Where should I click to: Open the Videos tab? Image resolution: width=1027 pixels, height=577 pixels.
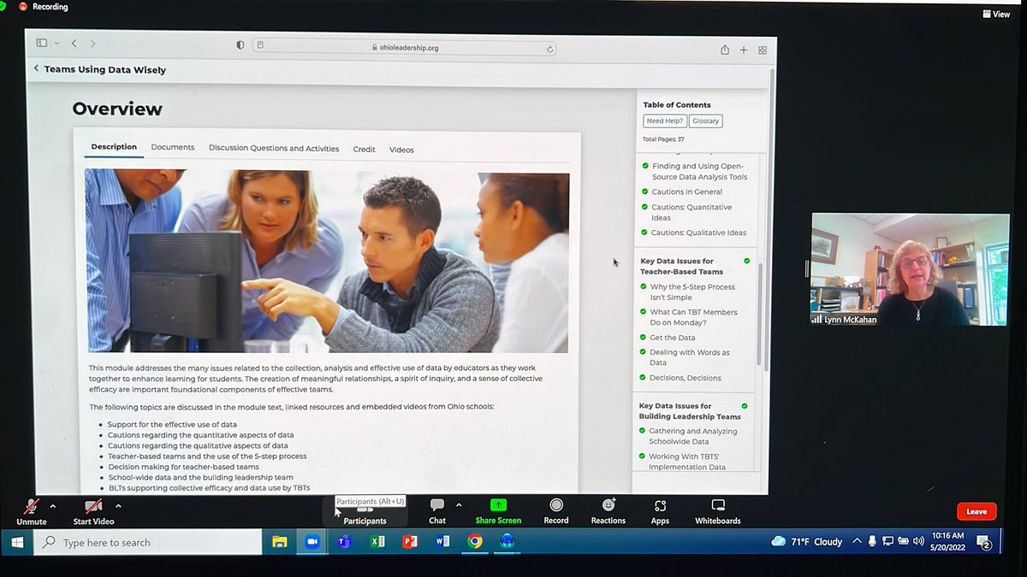401,150
